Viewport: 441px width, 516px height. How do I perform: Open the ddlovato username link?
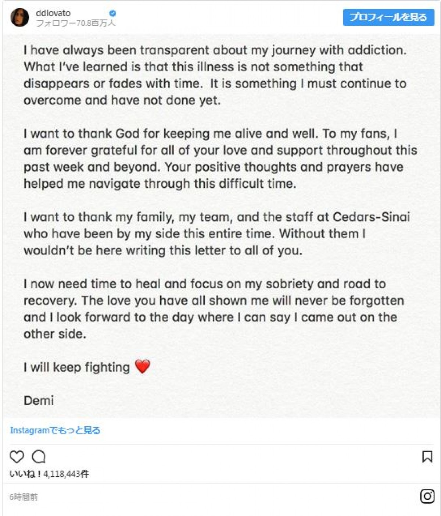point(53,13)
